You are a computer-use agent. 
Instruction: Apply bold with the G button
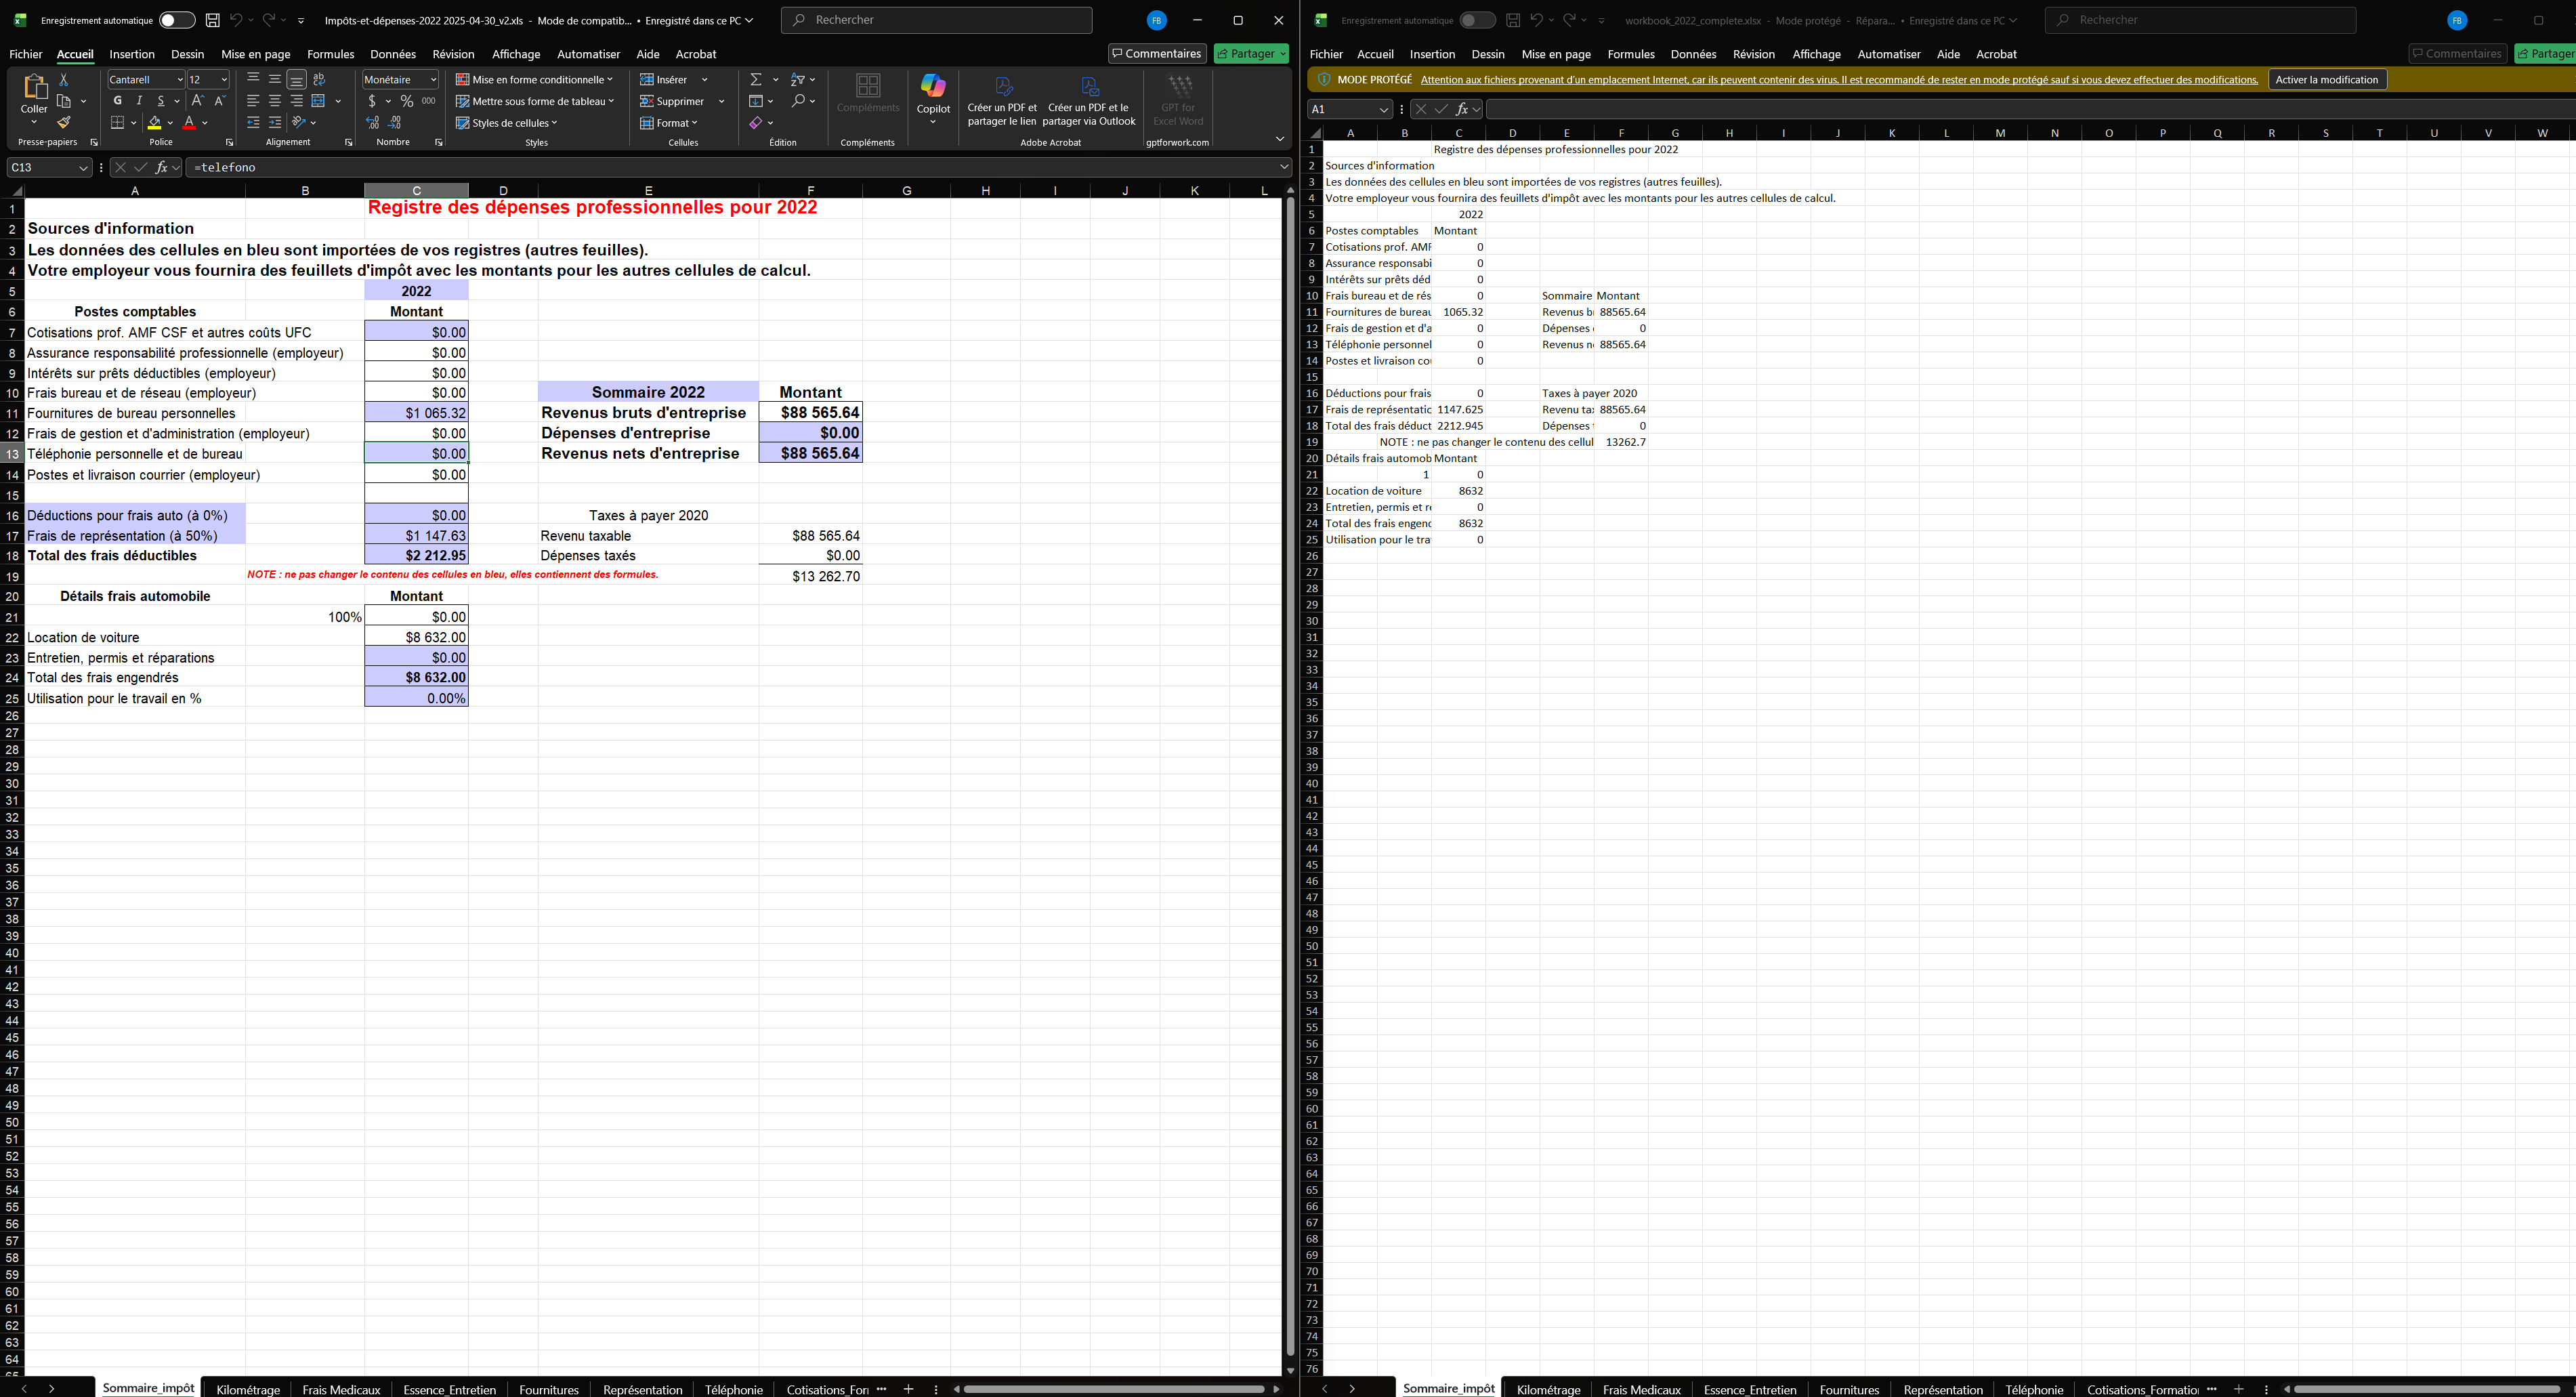(x=118, y=100)
